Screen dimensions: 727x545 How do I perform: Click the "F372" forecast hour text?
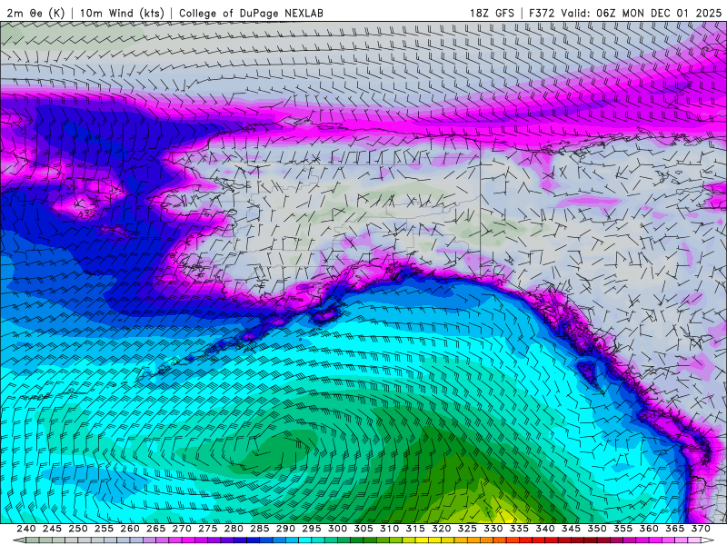coord(542,13)
